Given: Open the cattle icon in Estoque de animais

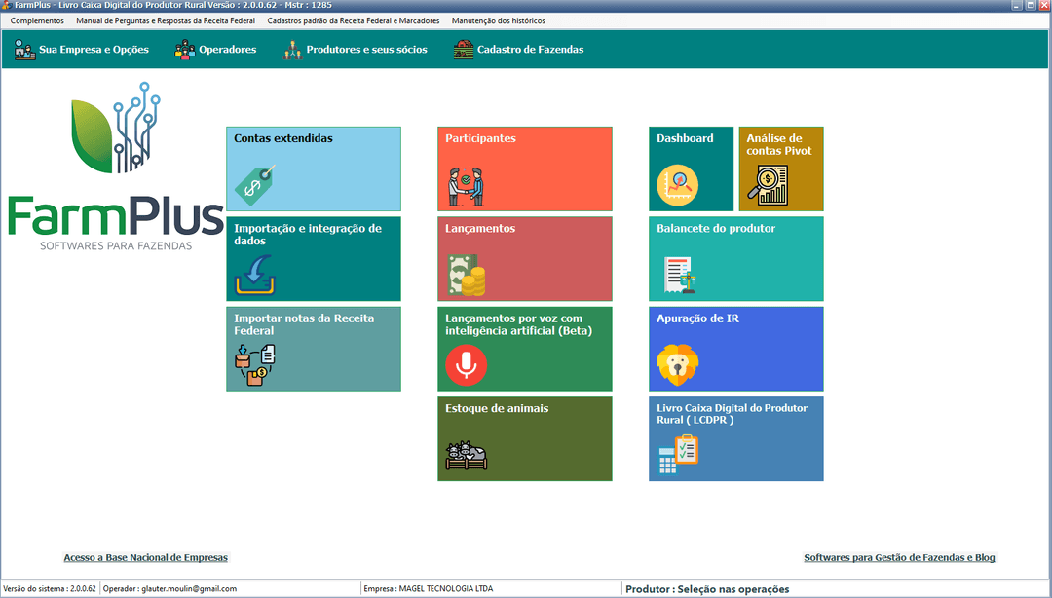Looking at the screenshot, I should 466,456.
